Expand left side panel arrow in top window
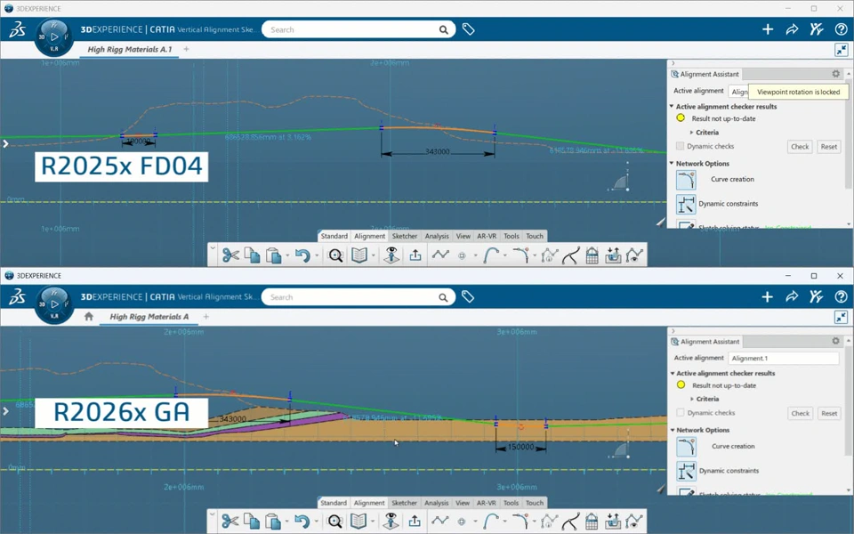The image size is (854, 534). coord(5,144)
